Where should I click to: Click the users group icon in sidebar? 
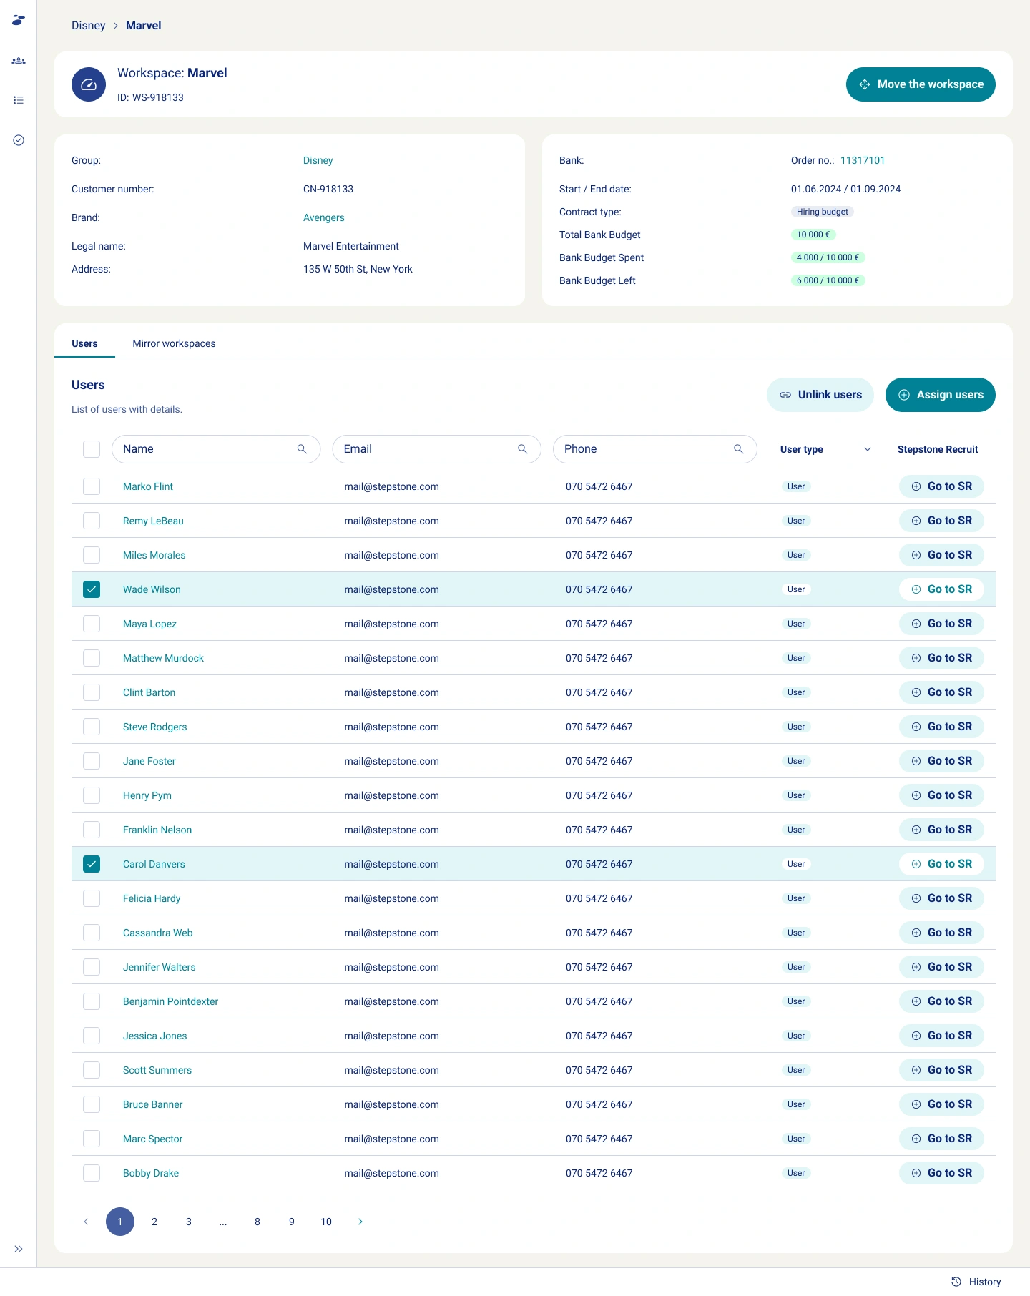[19, 61]
